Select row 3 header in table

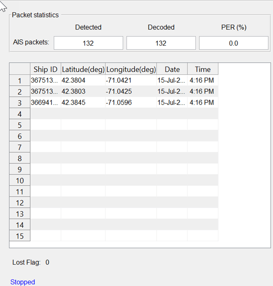[x=20, y=102]
